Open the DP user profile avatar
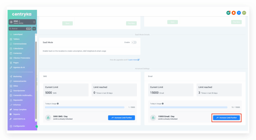Image resolution: width=256 pixels, height=140 pixels. (x=244, y=13)
